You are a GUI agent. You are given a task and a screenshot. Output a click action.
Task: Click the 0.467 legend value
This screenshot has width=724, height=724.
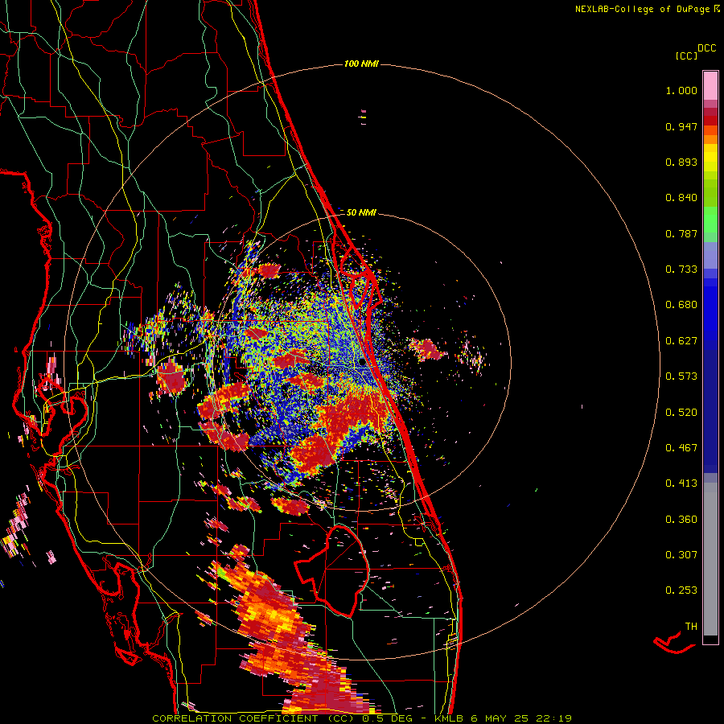click(681, 448)
